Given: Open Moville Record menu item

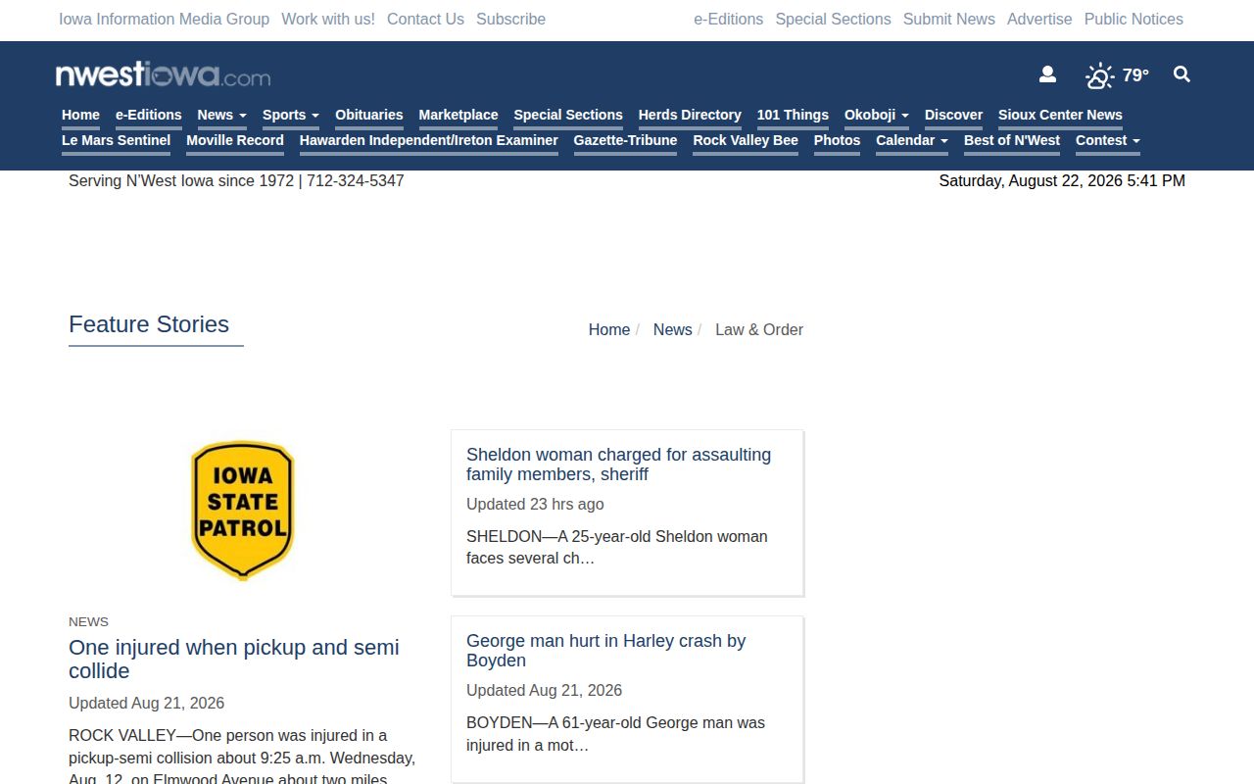Looking at the screenshot, I should 235,140.
